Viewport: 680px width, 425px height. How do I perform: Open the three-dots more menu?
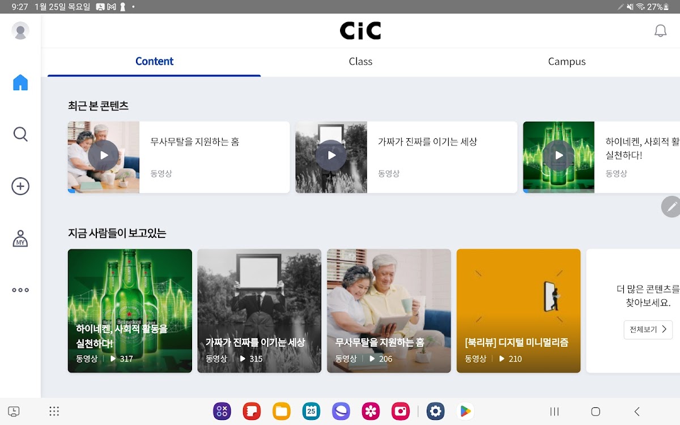click(x=20, y=290)
